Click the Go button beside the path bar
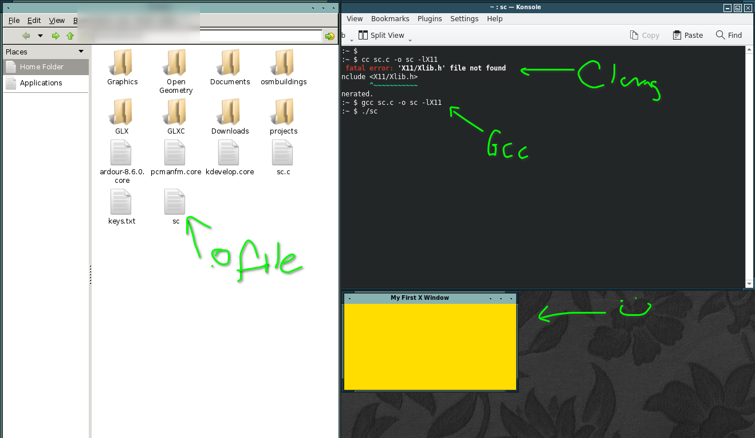755x438 pixels. [329, 36]
